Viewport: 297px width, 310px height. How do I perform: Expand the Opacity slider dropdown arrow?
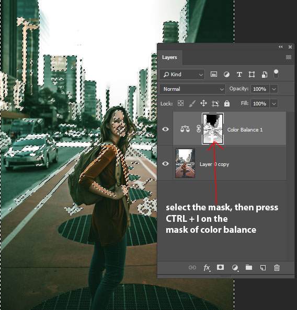click(274, 89)
